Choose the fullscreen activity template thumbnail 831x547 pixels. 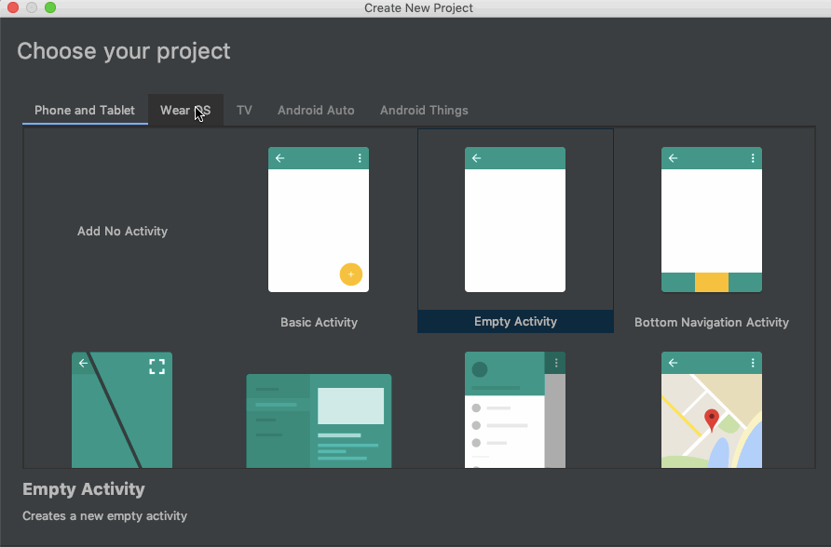(122, 410)
